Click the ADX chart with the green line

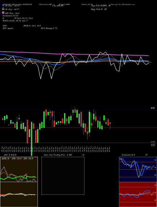coord(19,169)
